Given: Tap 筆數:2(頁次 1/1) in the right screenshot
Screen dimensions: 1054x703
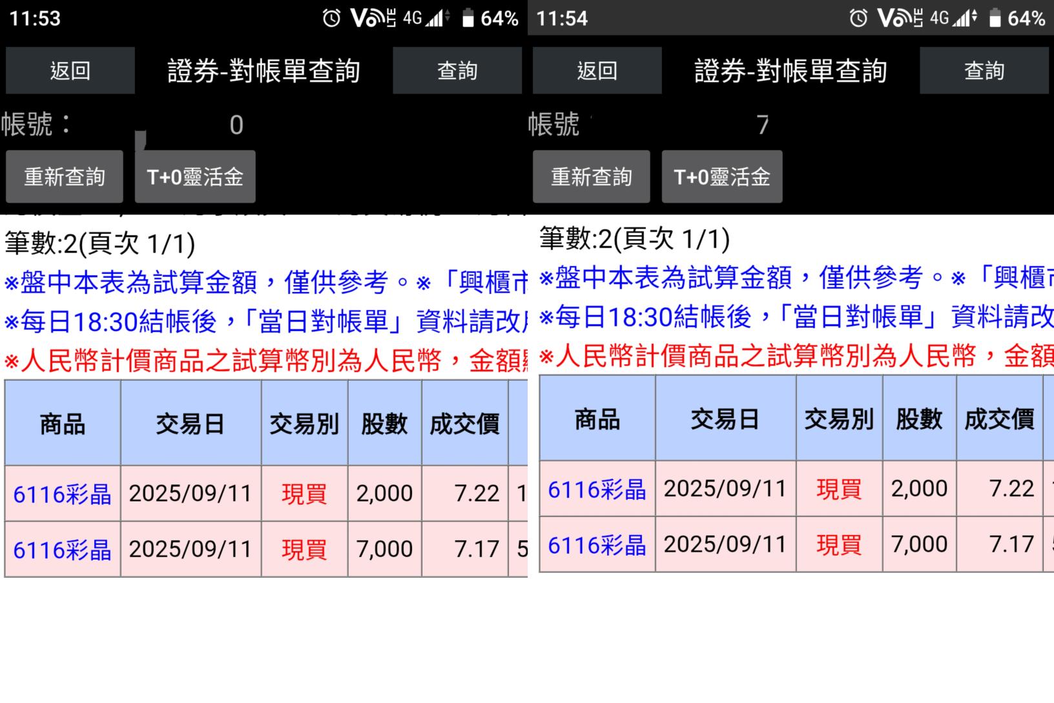Looking at the screenshot, I should coord(635,239).
